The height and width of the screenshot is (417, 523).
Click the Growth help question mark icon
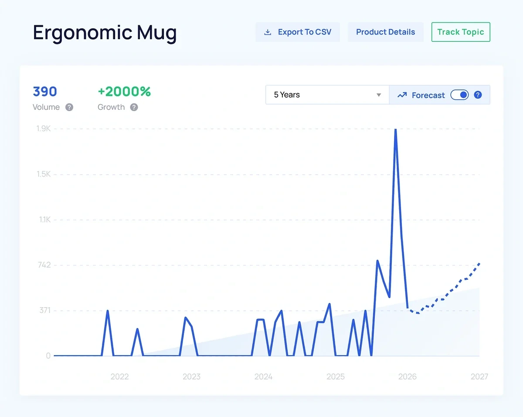[x=134, y=107]
